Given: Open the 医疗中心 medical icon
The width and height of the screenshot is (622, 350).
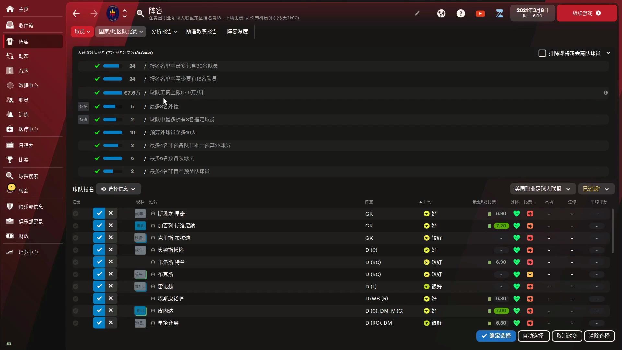Looking at the screenshot, I should point(10,129).
